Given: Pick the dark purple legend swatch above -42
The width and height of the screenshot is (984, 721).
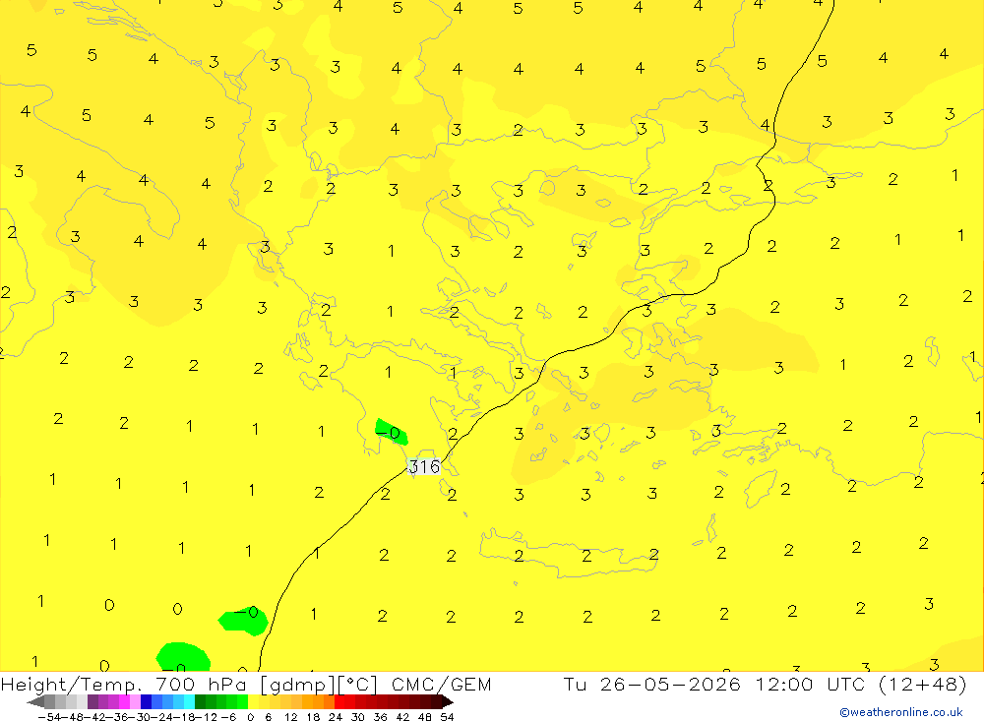Looking at the screenshot, I should click(92, 702).
